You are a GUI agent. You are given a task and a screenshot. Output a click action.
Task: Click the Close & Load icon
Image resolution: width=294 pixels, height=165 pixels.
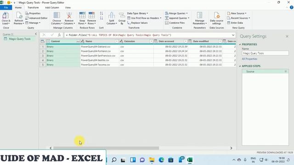6,16
